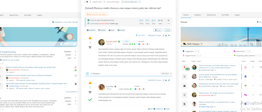Toggle Unsticky for this topic
This screenshot has width=262, height=112.
coord(102,30)
